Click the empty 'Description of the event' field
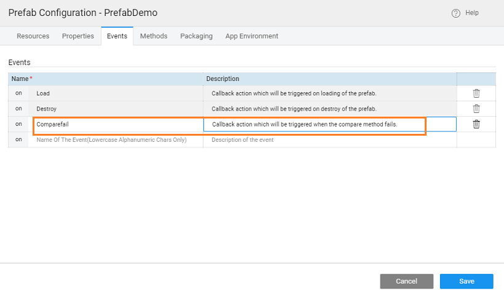504x299 pixels. [329, 140]
